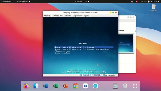Expand the VirtualBoxVM app menu in top bar
This screenshot has height=91, width=161.
24,2
